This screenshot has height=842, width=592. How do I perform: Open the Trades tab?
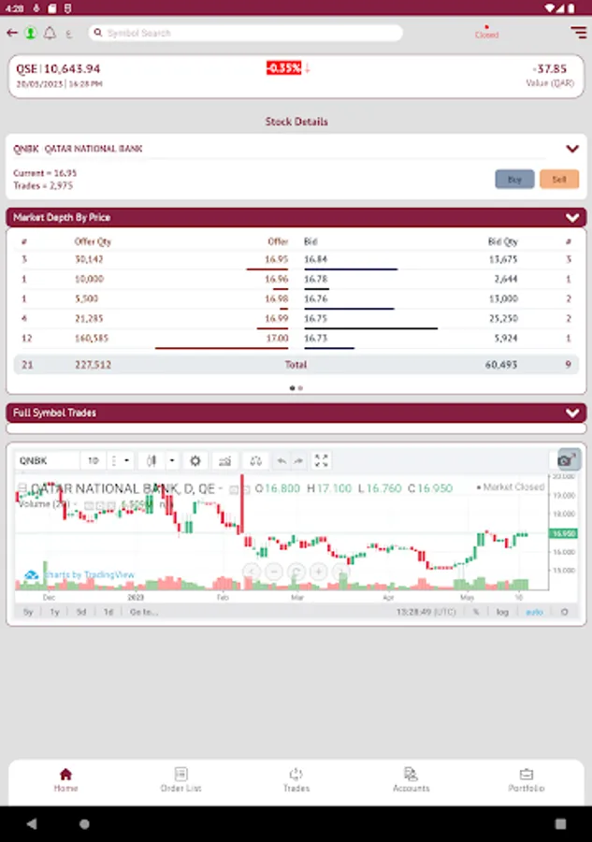(x=296, y=780)
